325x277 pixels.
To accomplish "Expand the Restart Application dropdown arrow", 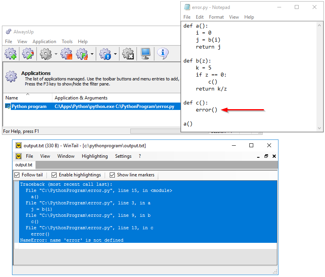I will (x=92, y=54).
